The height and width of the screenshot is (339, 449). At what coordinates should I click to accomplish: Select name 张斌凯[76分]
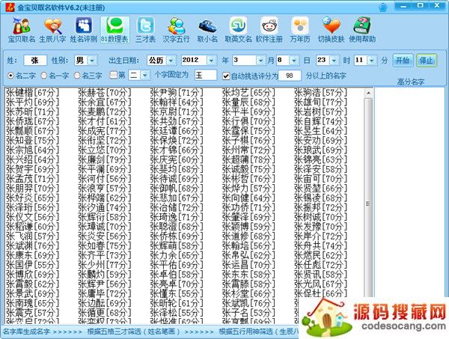click(248, 303)
